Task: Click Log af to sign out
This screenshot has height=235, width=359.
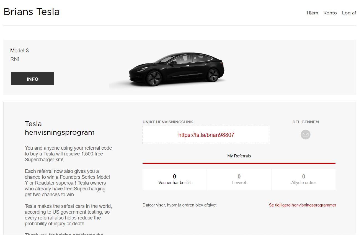Action: pos(349,13)
